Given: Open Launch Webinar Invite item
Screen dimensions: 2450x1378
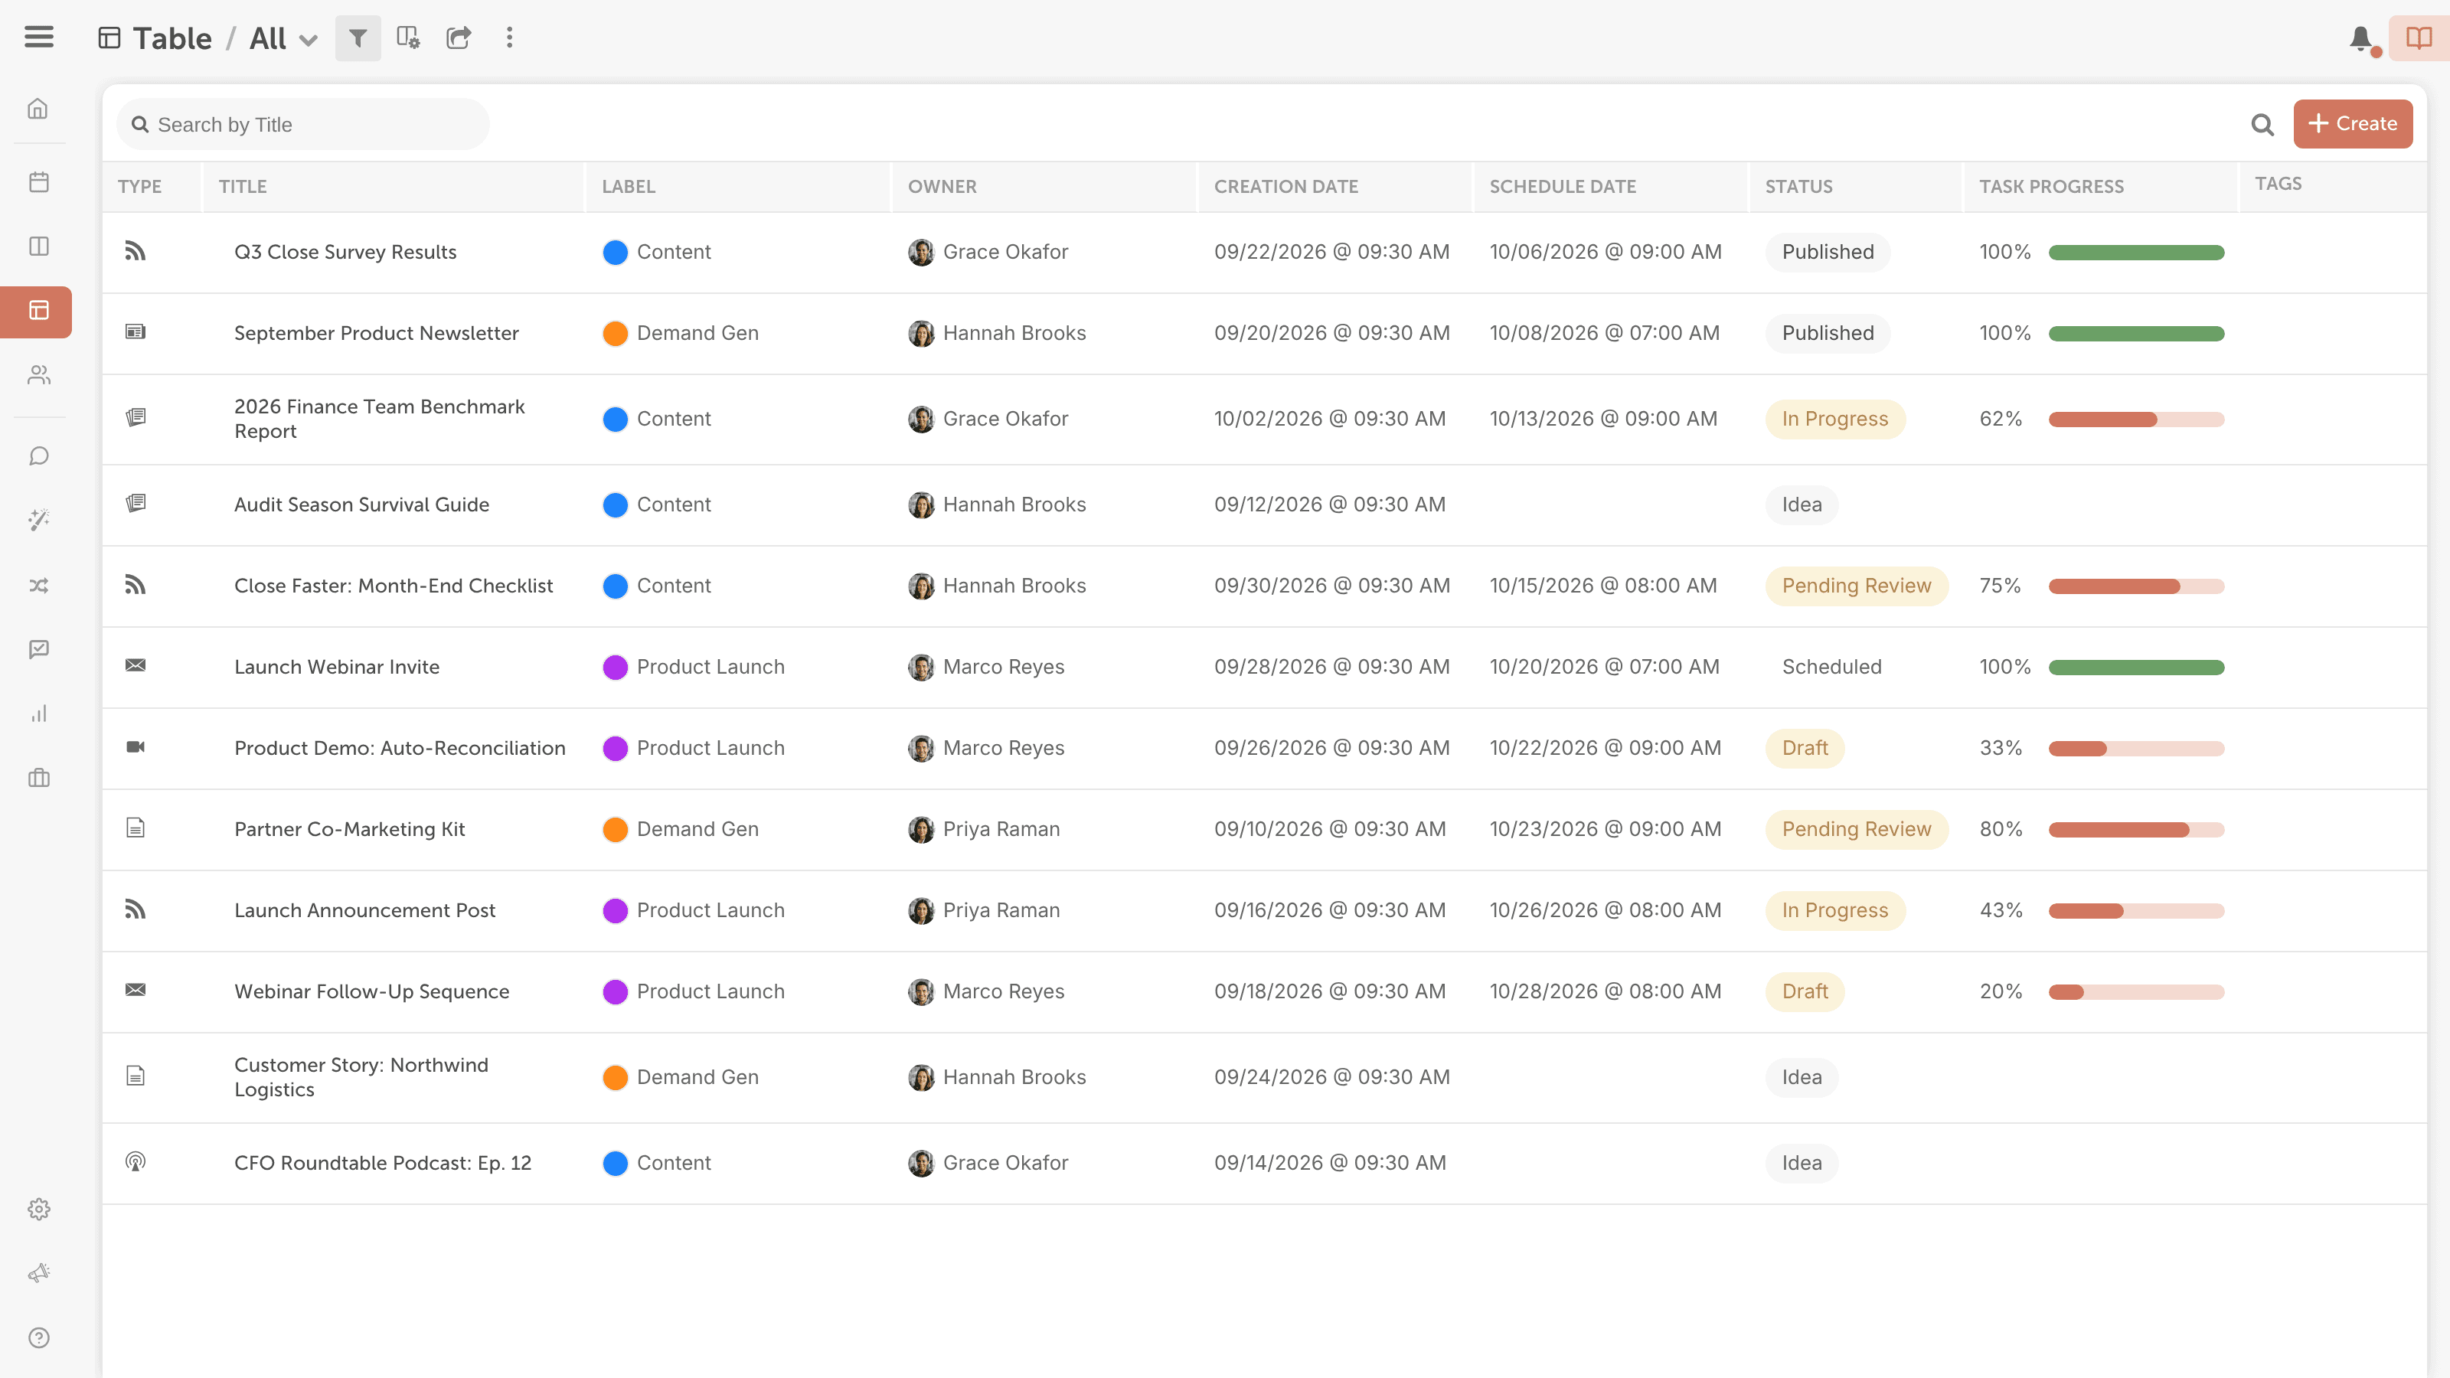Looking at the screenshot, I should point(337,667).
